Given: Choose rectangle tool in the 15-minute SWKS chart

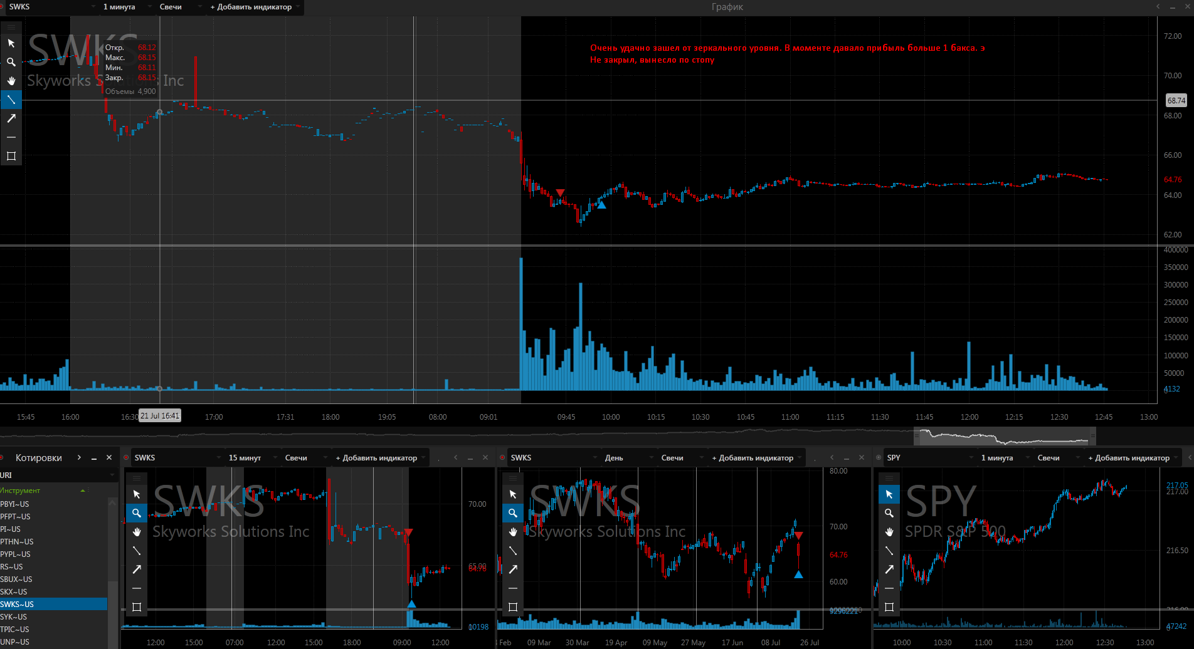Looking at the screenshot, I should (x=137, y=607).
